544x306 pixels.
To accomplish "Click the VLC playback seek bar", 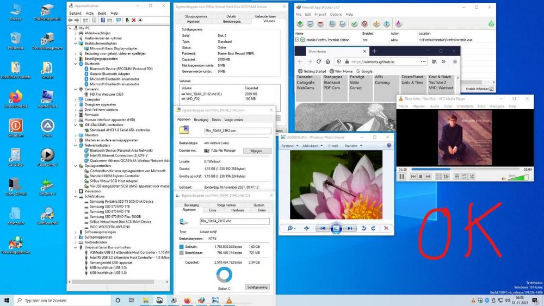I will click(x=466, y=169).
